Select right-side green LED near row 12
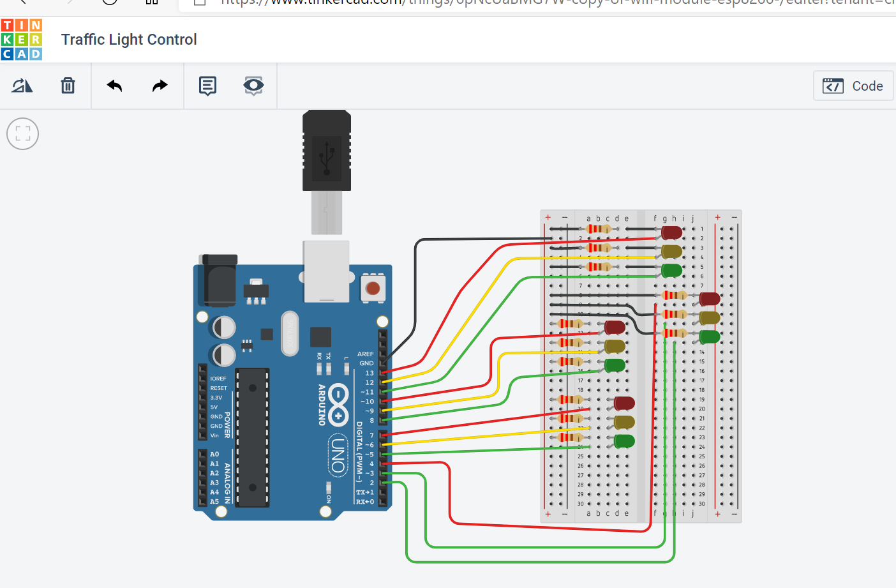 pos(709,336)
